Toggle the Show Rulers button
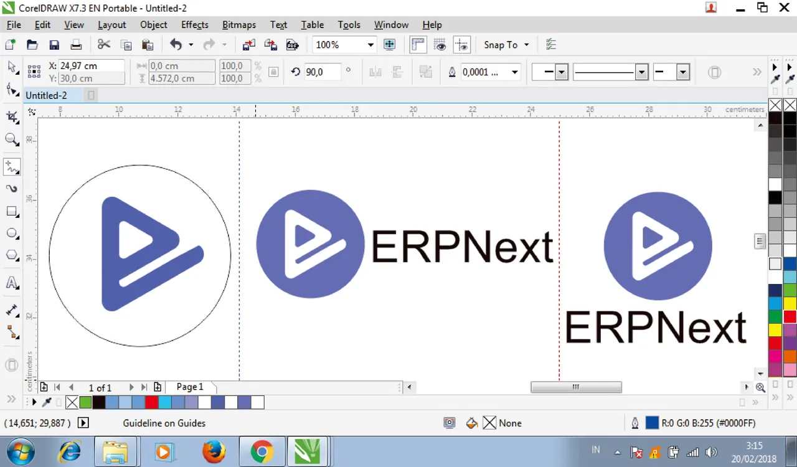Viewport: 797px width, 467px height. click(418, 45)
